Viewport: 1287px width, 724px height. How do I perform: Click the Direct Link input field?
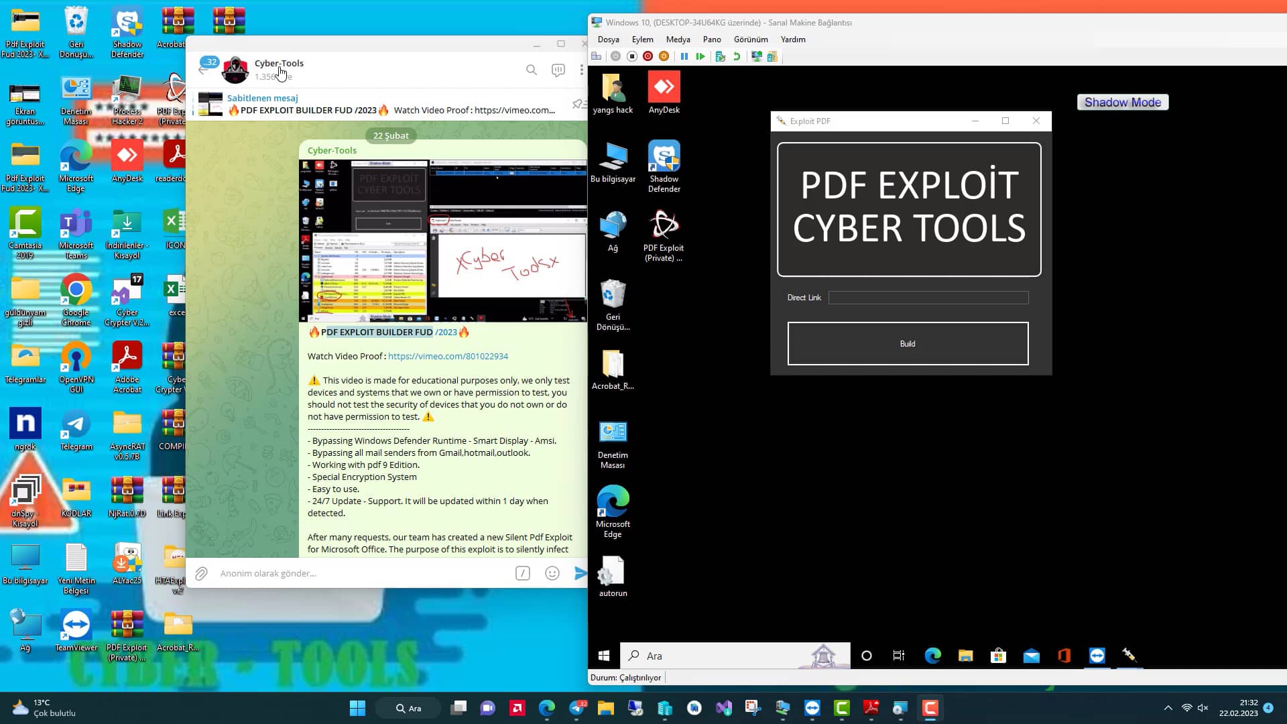click(928, 297)
